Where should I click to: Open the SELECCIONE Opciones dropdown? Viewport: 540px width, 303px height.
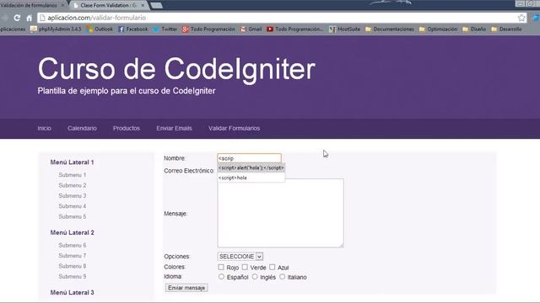pos(240,257)
